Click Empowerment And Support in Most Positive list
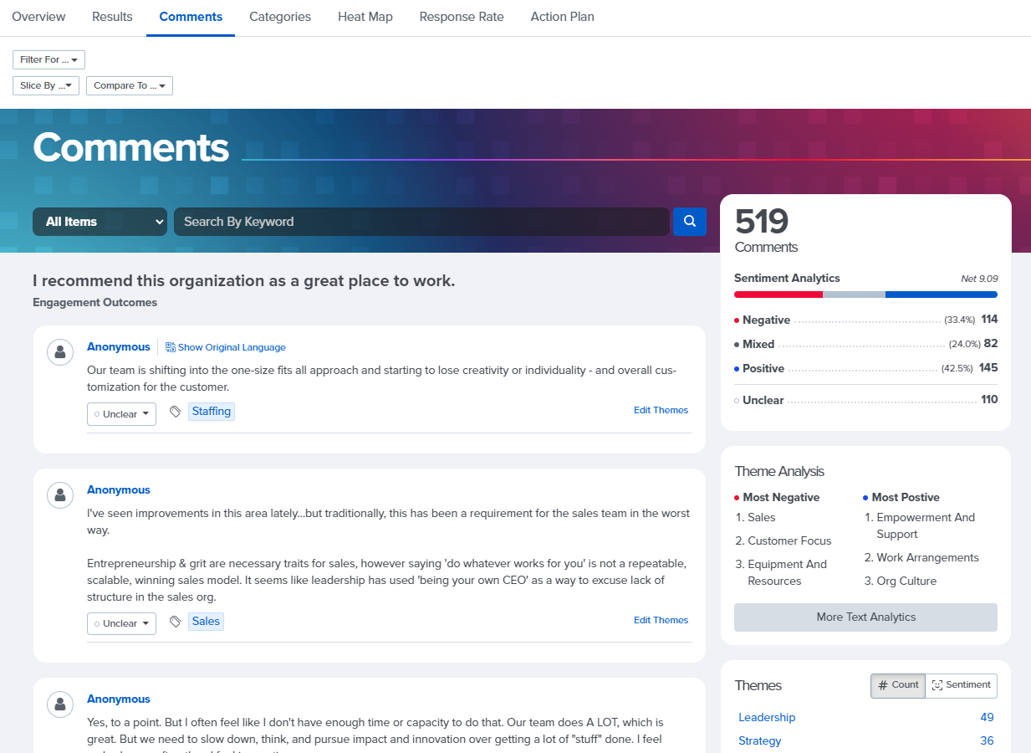Screen dimensions: 1031x753 pos(926,525)
